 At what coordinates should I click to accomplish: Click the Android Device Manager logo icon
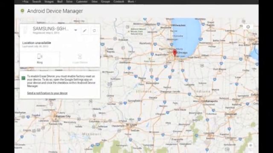(x=22, y=11)
